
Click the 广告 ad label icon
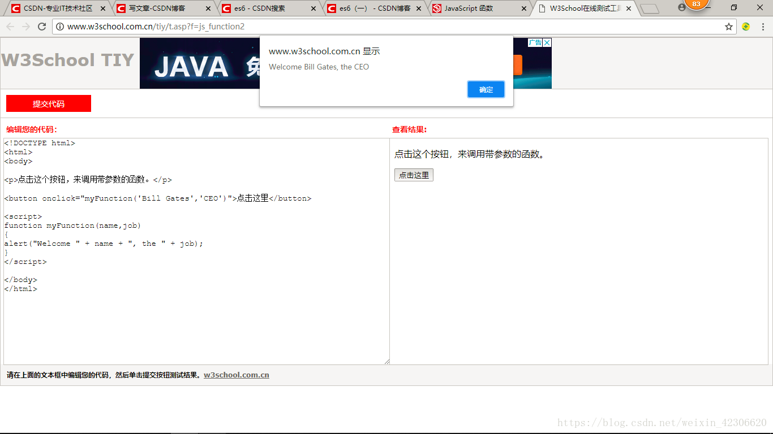click(x=535, y=42)
